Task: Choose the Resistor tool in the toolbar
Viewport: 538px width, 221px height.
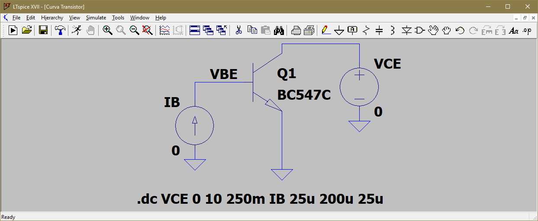Action: [366, 30]
